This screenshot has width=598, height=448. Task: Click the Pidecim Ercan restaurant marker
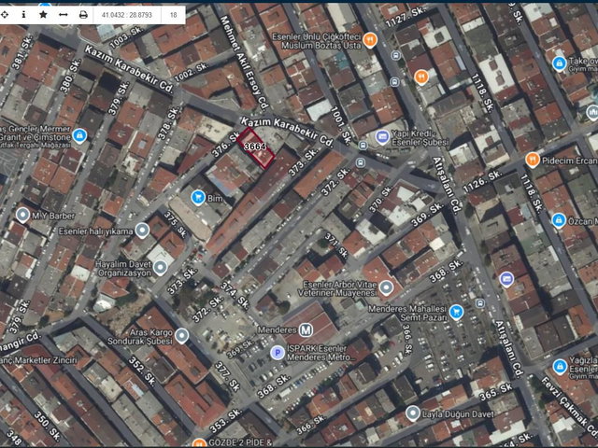click(533, 160)
